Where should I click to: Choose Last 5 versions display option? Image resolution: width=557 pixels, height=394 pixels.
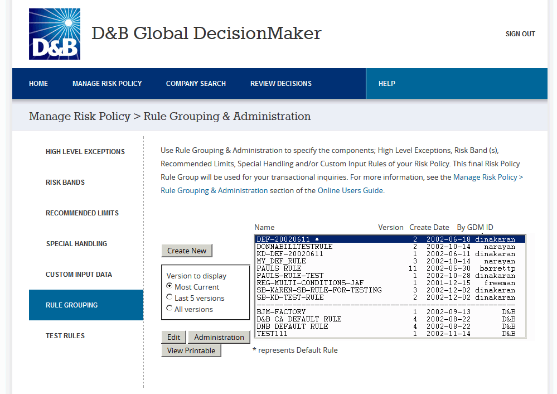point(168,297)
